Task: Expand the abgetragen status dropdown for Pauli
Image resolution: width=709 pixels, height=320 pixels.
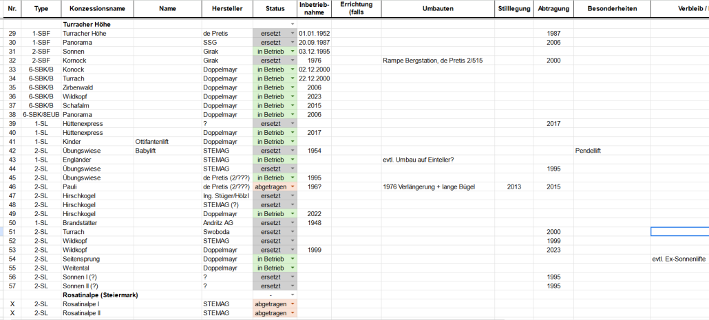Action: pos(292,187)
